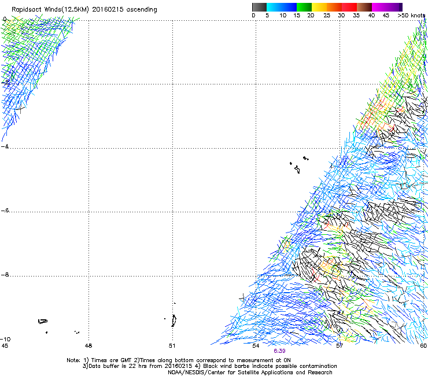The width and height of the screenshot is (428, 376).
Task: Click latitude label -8 on left axis
Action: (5, 274)
